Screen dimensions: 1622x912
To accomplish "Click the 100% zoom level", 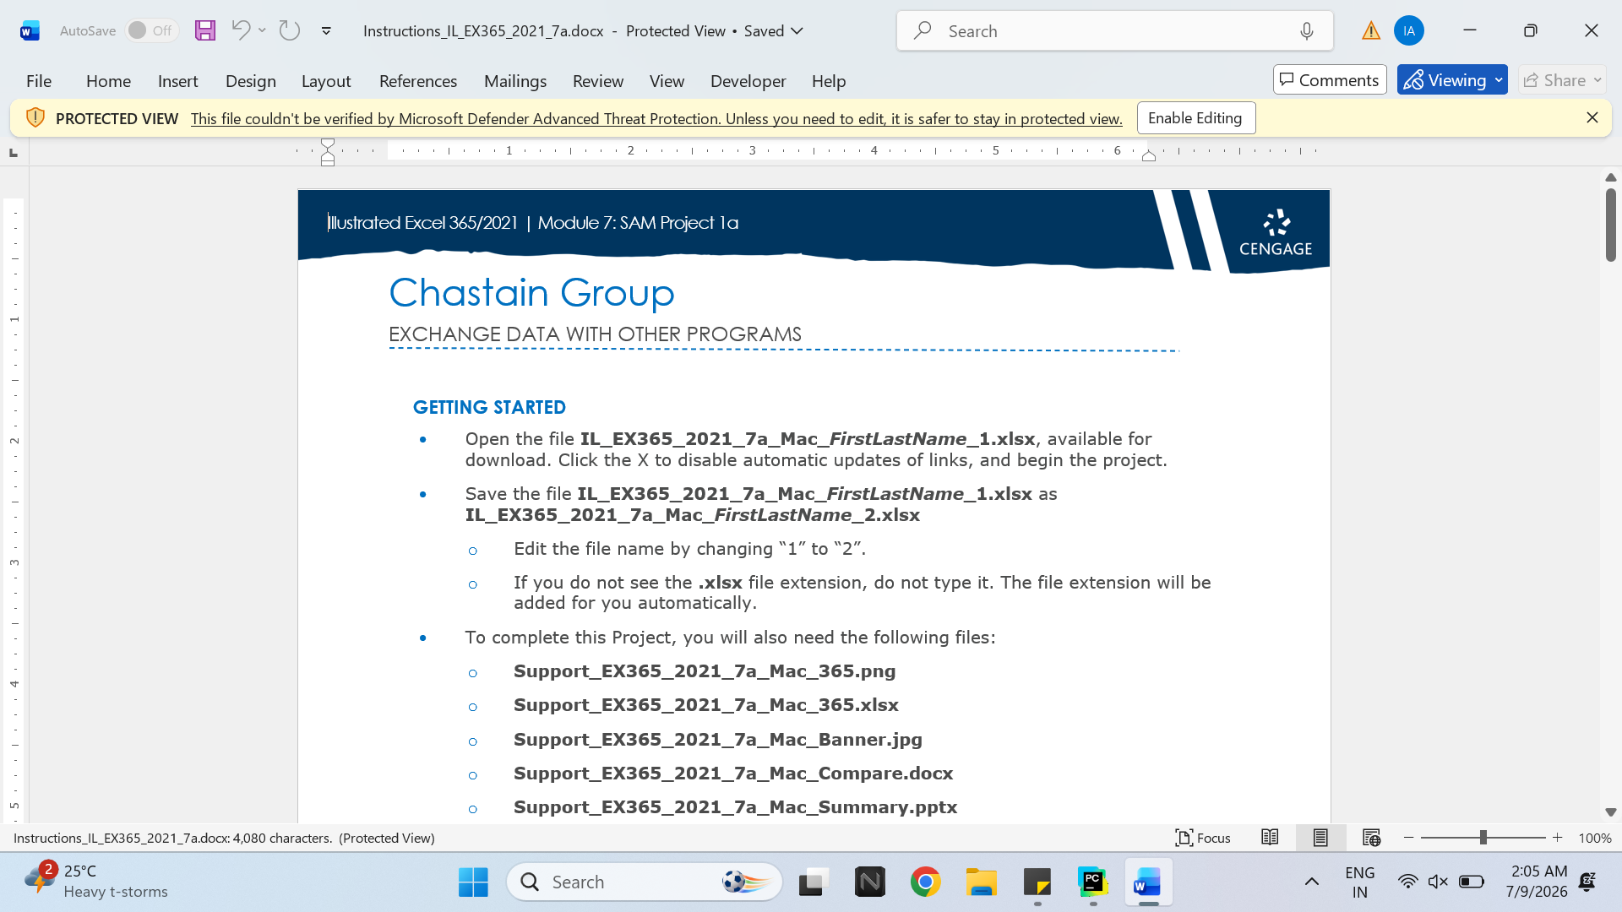I will coord(1595,839).
